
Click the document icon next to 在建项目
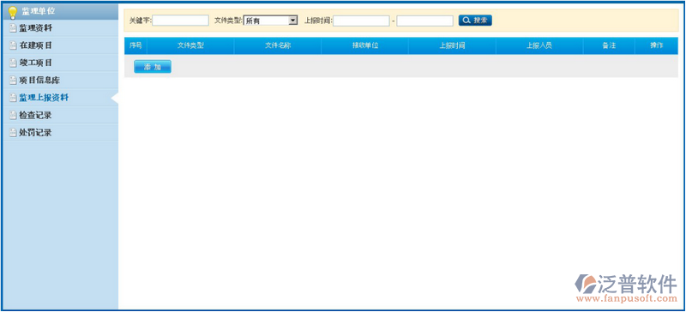tap(13, 45)
